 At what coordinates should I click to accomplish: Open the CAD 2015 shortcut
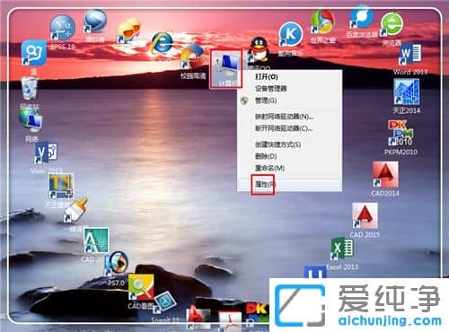(365, 215)
